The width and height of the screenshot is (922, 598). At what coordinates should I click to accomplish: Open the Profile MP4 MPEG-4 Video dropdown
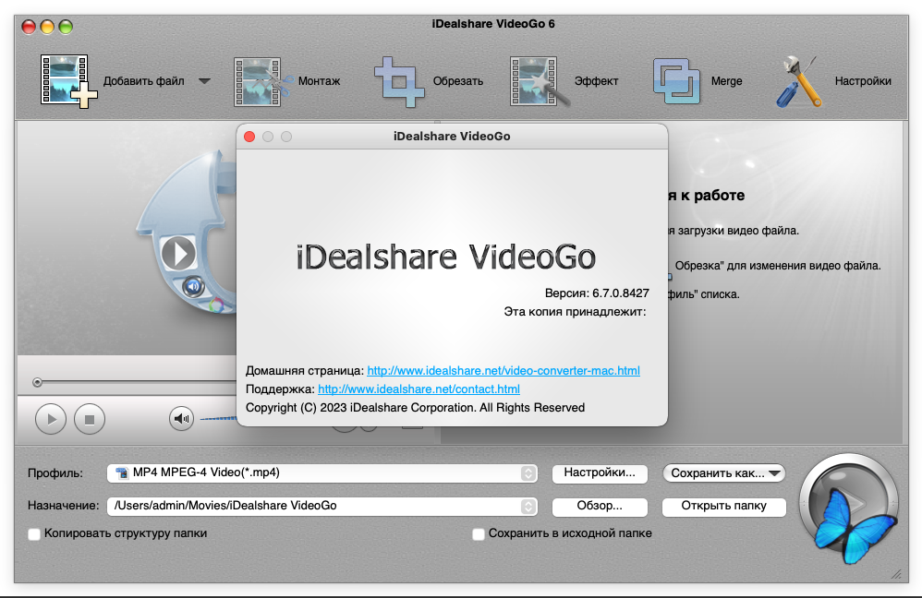pyautogui.click(x=321, y=473)
